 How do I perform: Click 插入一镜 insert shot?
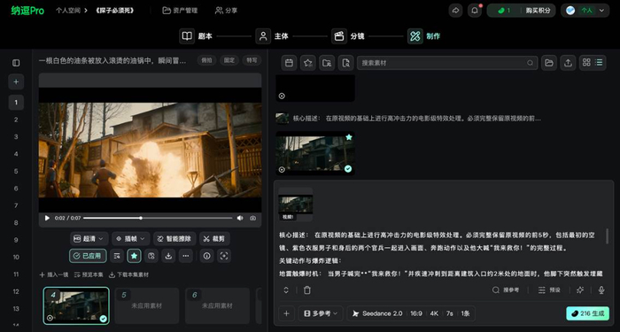click(x=54, y=274)
